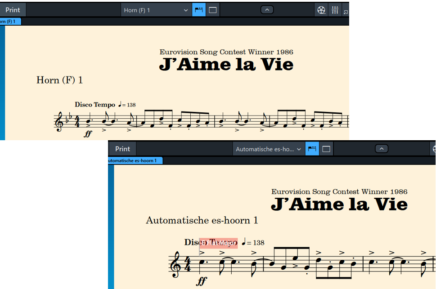Viewport: 436px width, 289px height.
Task: Select the treble clef in the Horn score
Action: [x=59, y=122]
